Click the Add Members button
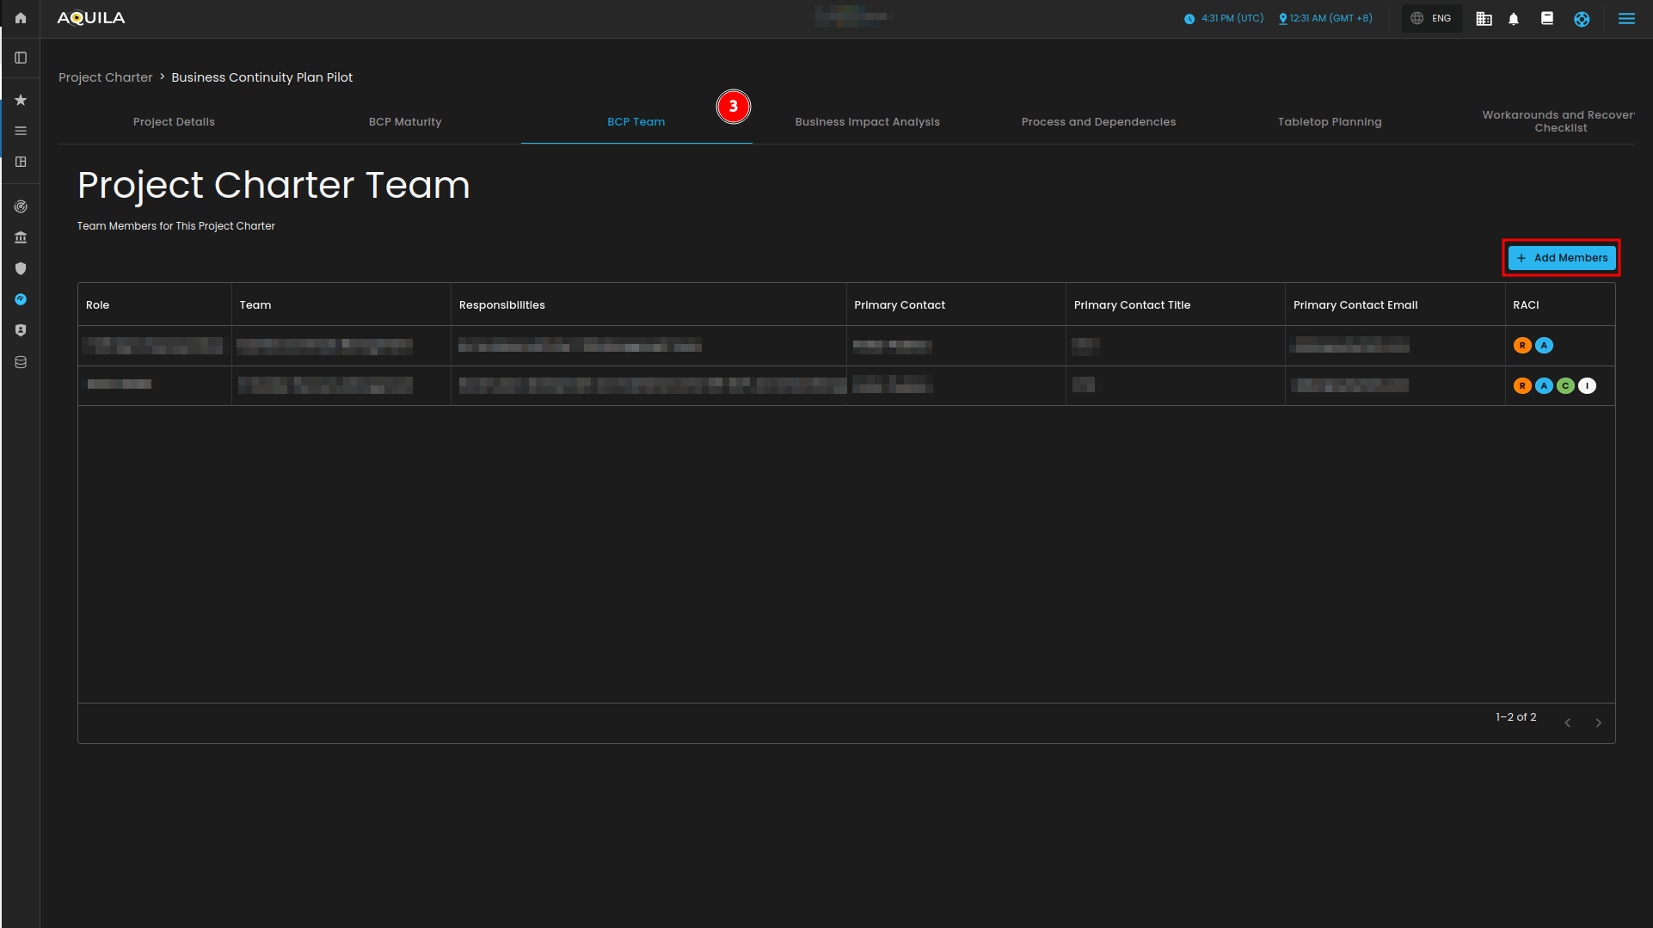Viewport: 1653px width, 928px height. (1562, 258)
